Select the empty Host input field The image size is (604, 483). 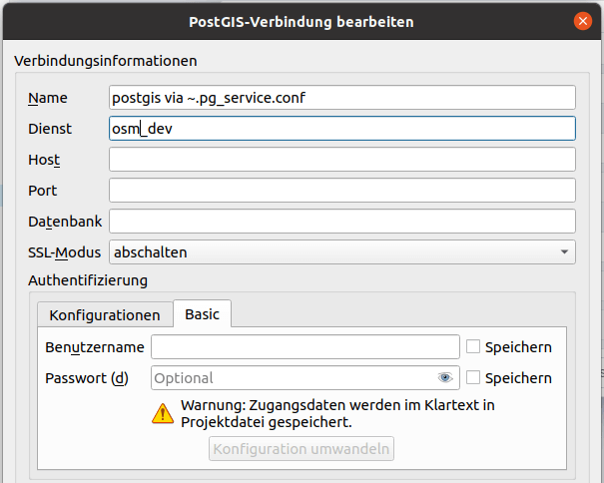(341, 160)
